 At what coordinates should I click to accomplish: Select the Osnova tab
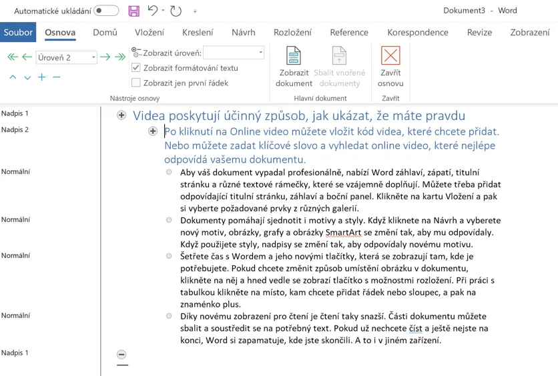pyautogui.click(x=60, y=33)
